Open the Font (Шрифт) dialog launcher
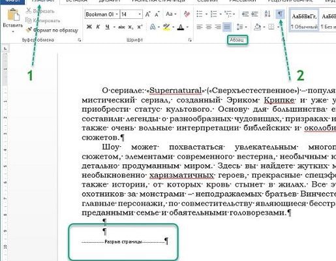 coord(190,40)
